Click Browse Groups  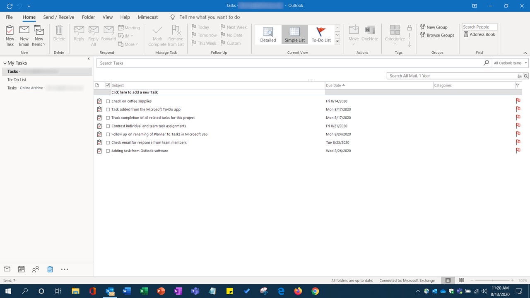pyautogui.click(x=438, y=35)
